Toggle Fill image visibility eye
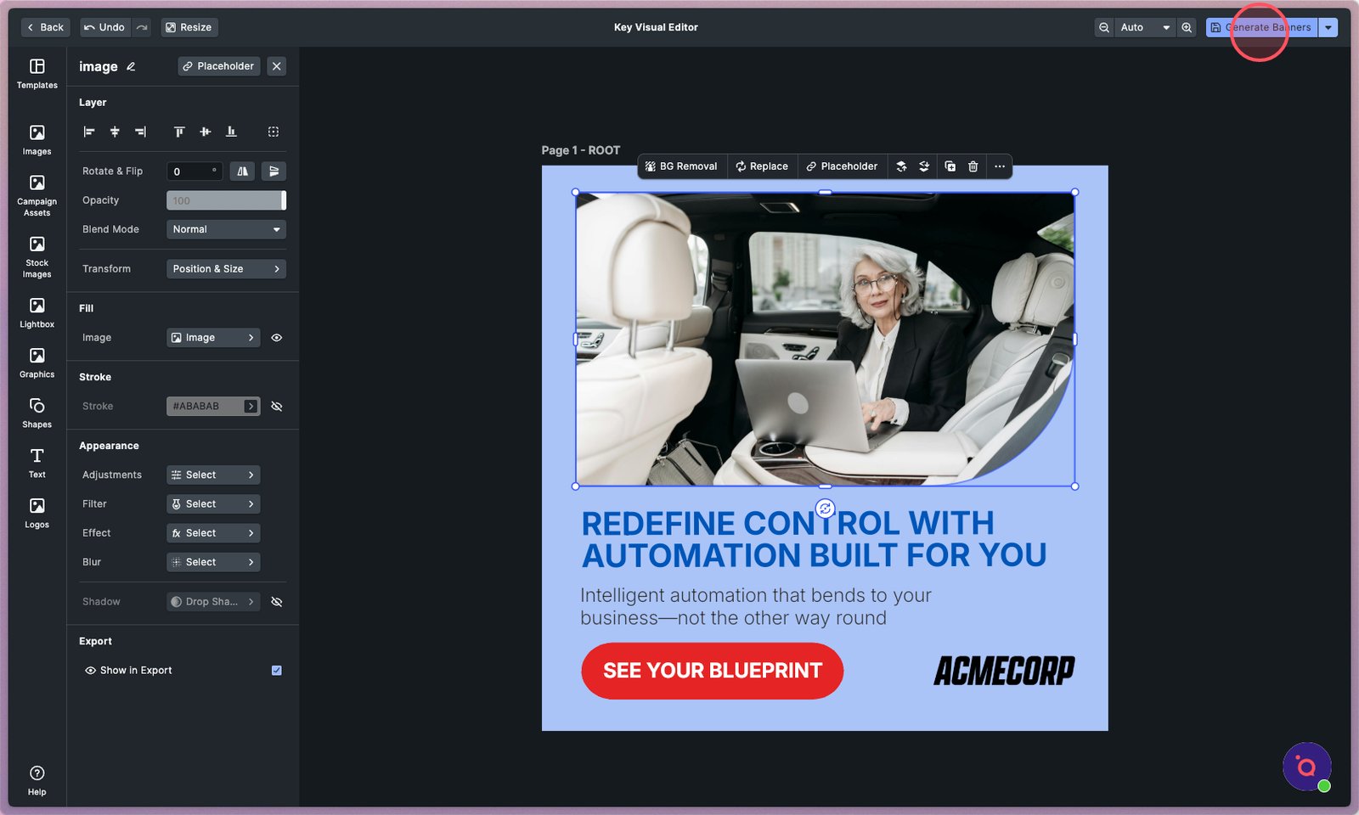This screenshot has width=1359, height=815. pyautogui.click(x=277, y=338)
